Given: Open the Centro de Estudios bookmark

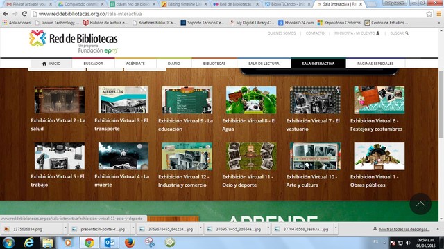Looking at the screenshot, I should (x=386, y=23).
